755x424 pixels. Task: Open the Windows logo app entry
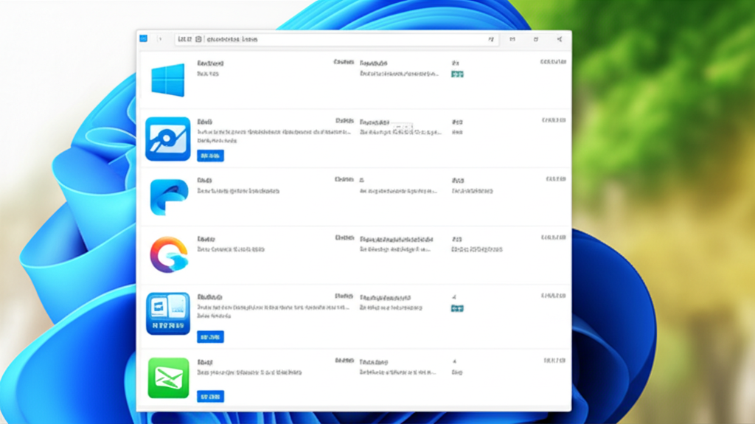[x=167, y=80]
